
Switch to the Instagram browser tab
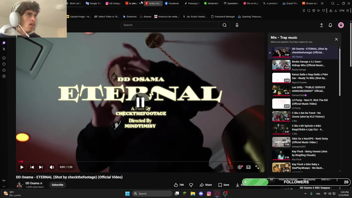coord(113,3)
